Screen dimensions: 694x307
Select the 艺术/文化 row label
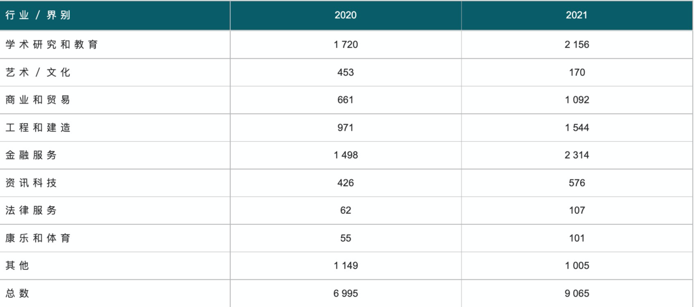click(38, 72)
